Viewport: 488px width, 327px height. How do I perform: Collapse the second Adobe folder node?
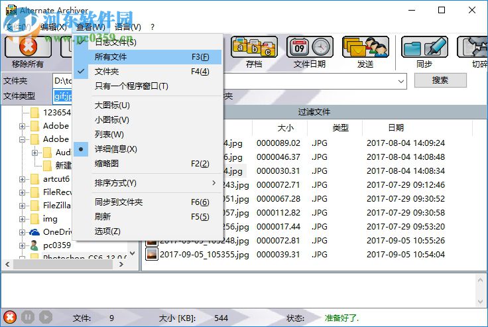coord(22,139)
